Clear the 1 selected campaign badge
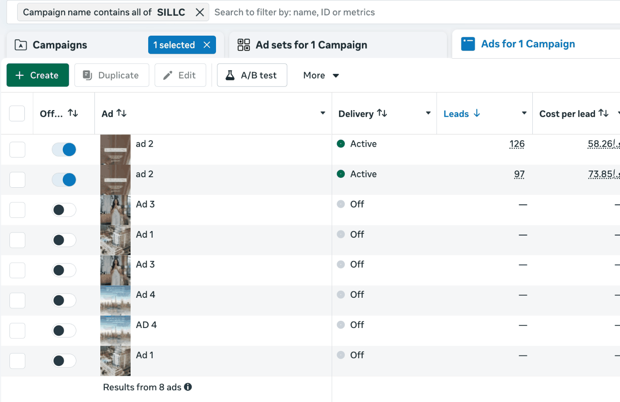This screenshot has height=402, width=620. 207,45
